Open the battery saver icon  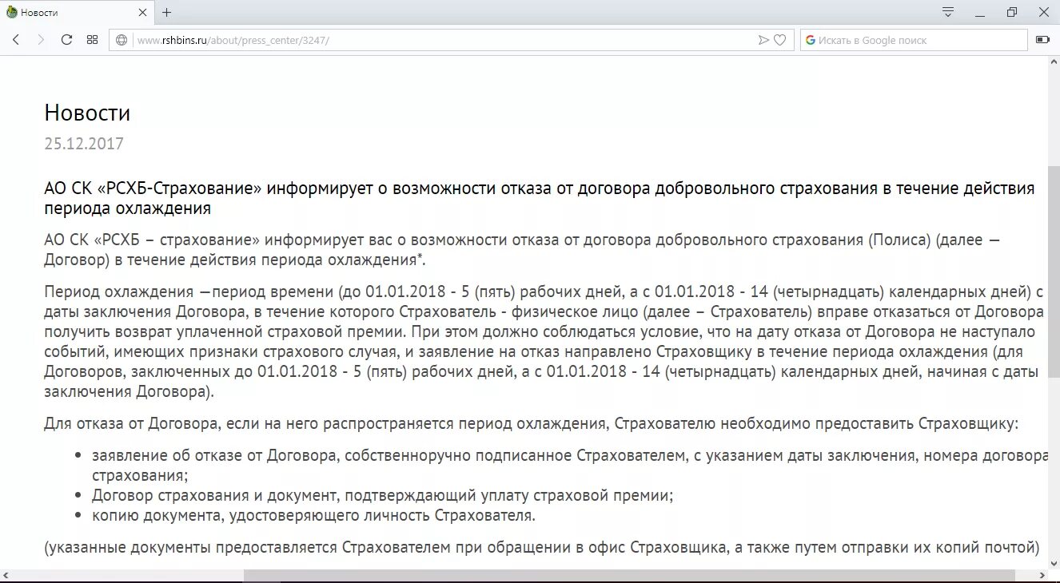(x=1042, y=40)
